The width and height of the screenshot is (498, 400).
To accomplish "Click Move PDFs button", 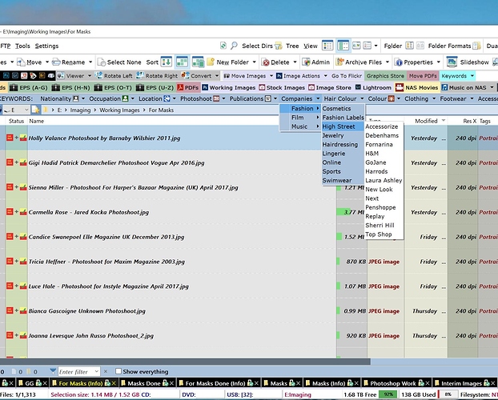I will 422,75.
